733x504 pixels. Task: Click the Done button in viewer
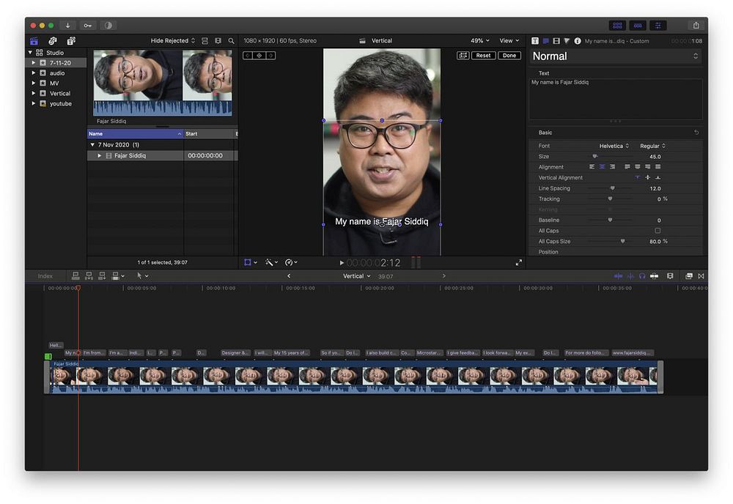[509, 56]
